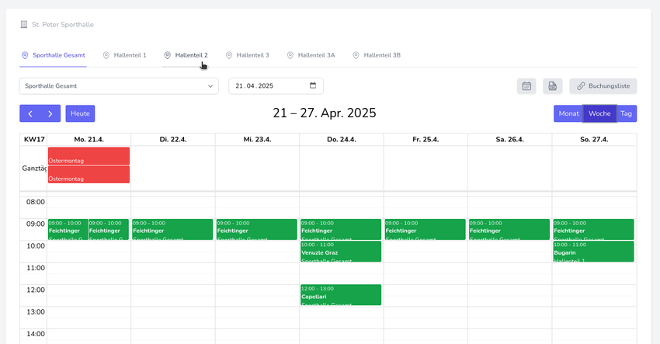Click the location pin icon for Hallenteil 1
This screenshot has height=344, width=660.
106,55
